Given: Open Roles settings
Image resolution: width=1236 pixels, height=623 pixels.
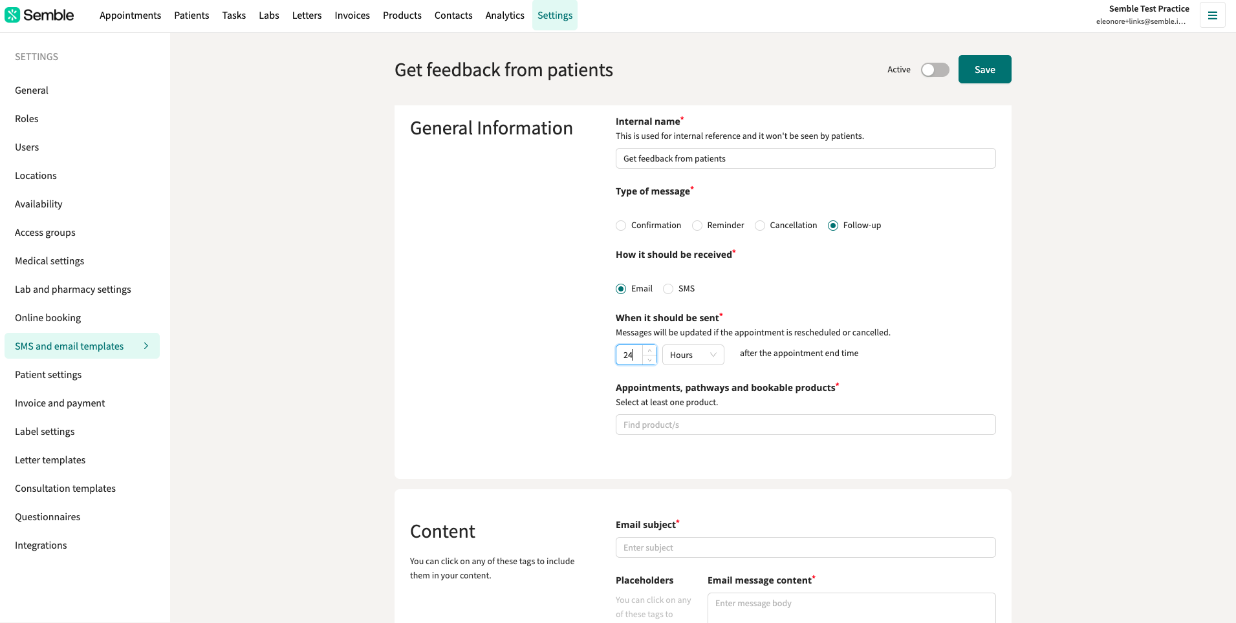Looking at the screenshot, I should tap(27, 119).
